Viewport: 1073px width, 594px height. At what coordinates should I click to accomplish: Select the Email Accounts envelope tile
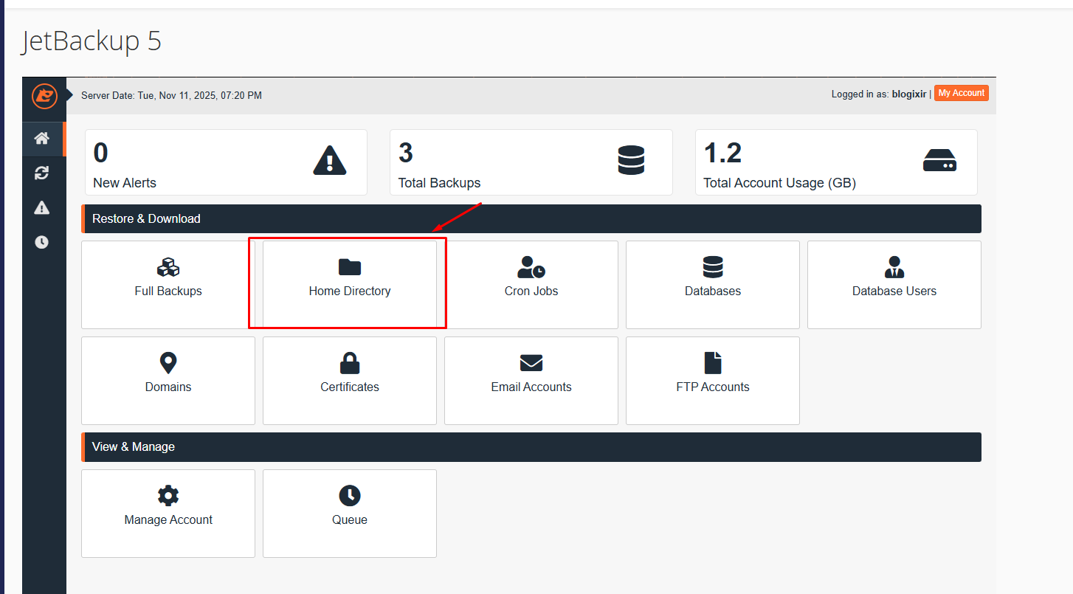coord(531,380)
